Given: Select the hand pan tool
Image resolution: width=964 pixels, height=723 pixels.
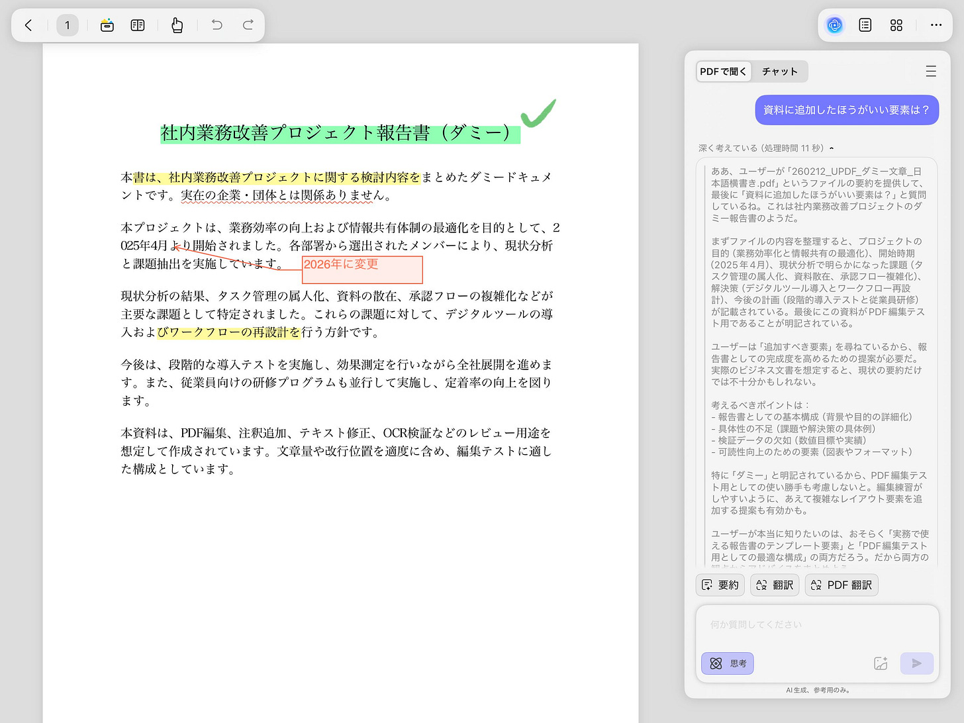Looking at the screenshot, I should [x=177, y=24].
